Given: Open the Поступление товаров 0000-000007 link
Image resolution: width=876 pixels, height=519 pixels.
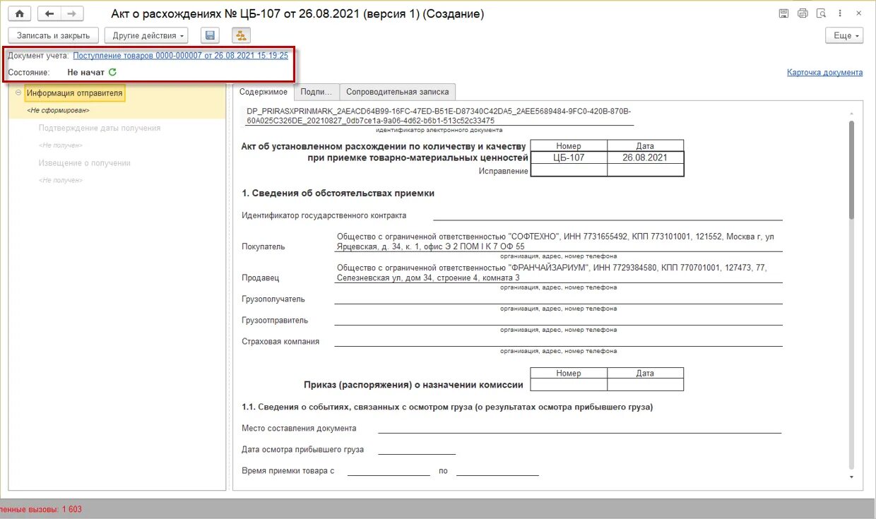Looking at the screenshot, I should [180, 55].
